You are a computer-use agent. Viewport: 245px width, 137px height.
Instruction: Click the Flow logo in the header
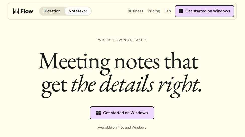click(23, 11)
